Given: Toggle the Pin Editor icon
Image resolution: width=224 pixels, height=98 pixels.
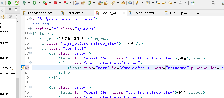Looking at the screenshot, I should click(193, 3).
